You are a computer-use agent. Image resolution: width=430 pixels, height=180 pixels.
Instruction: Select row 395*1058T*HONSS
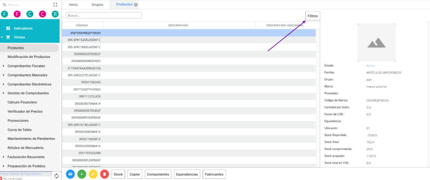(x=189, y=89)
